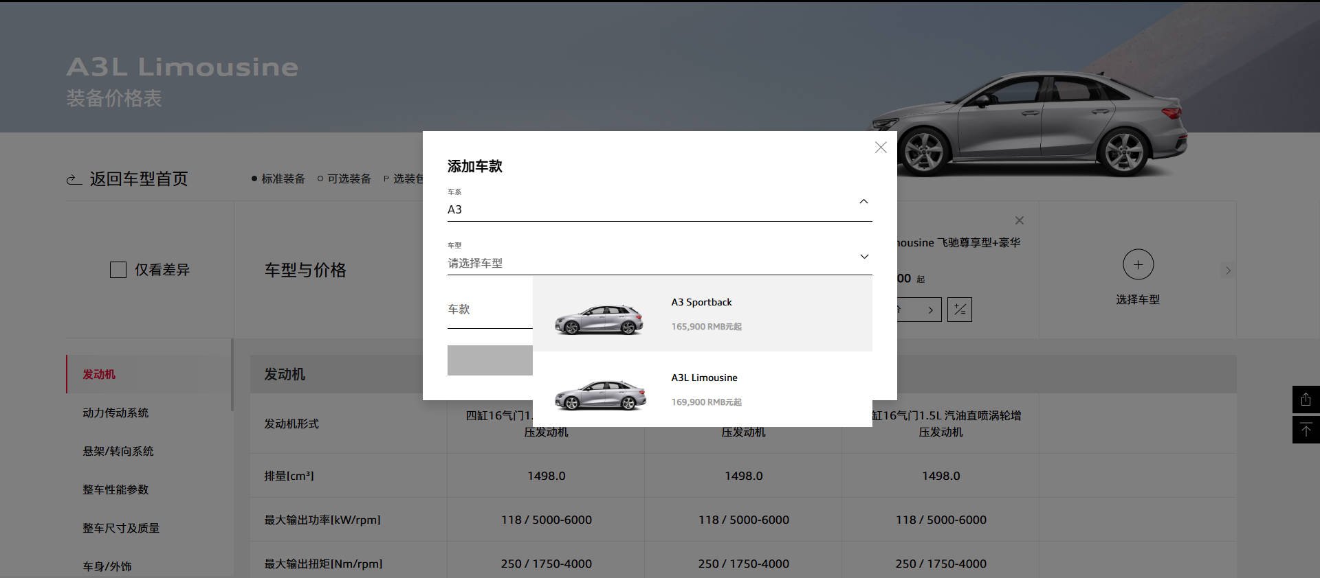
Task: Check the 仅看差异 checkbox
Action: pyautogui.click(x=118, y=270)
